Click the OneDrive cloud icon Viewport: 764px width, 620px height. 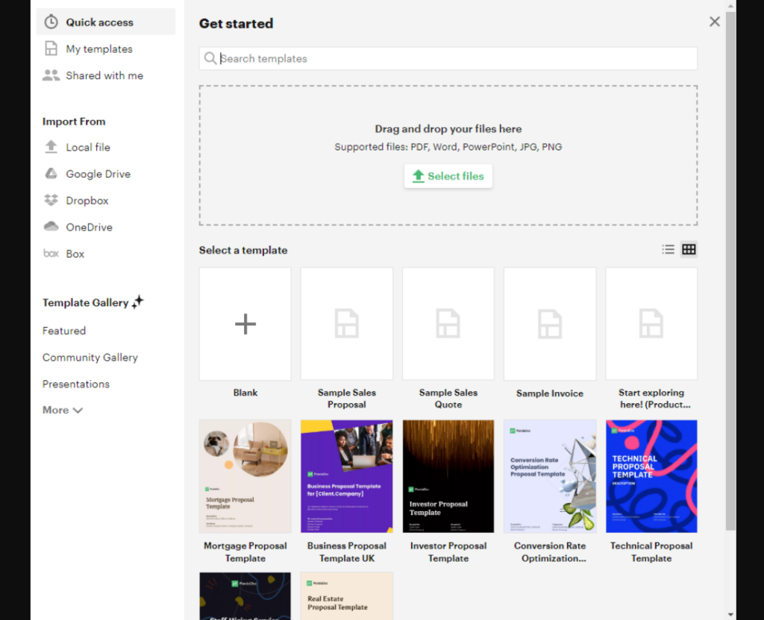click(x=51, y=227)
